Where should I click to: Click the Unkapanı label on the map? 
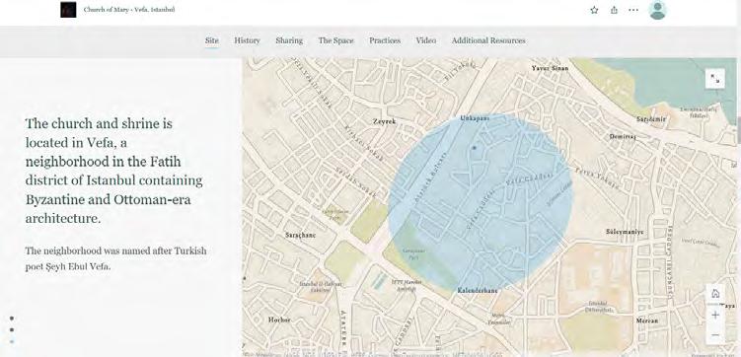(475, 118)
